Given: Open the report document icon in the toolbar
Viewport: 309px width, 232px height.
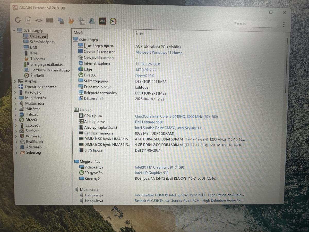Looking at the screenshot, I should tap(28, 20).
